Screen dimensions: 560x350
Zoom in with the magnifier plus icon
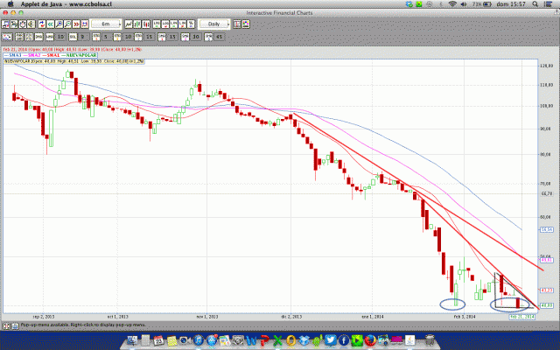click(59, 24)
